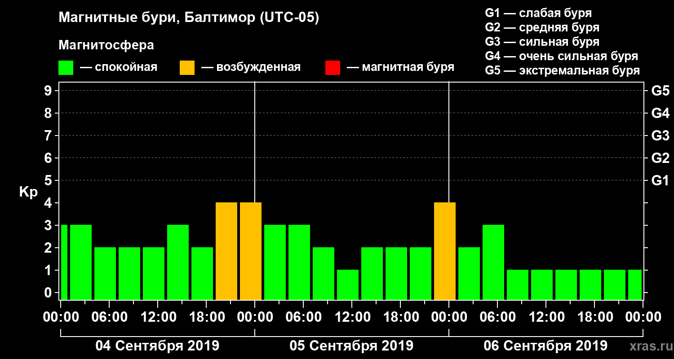Image resolution: width=674 pixels, height=359 pixels.
Task: Click Kp 3 bar after 12:00 on 04 Сентября
Action: pyautogui.click(x=178, y=262)
